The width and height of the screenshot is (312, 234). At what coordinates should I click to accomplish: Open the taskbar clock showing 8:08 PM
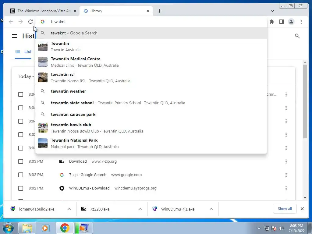(296, 228)
